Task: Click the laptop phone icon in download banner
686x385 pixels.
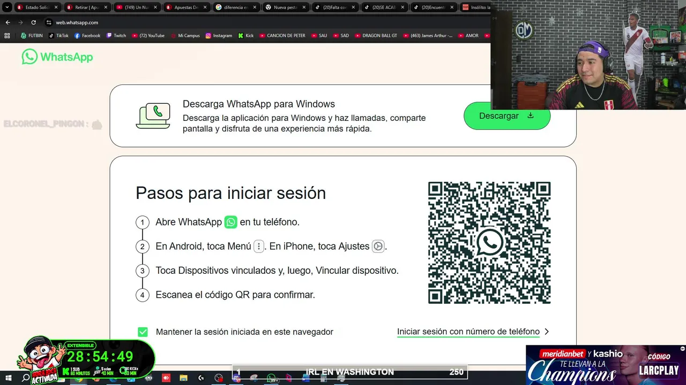Action: pos(153,116)
